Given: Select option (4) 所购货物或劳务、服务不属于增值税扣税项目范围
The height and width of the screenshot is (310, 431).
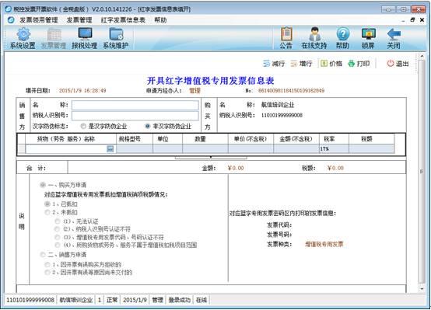Looking at the screenshot, I should (x=57, y=245).
